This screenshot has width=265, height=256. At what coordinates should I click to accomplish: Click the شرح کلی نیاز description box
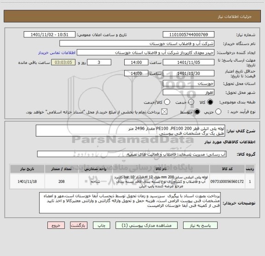(130, 131)
